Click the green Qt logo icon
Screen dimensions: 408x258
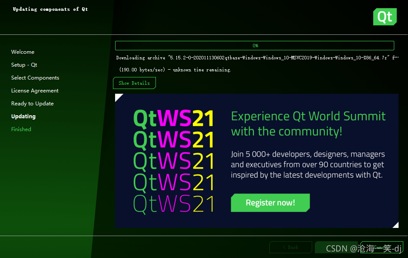click(x=385, y=17)
